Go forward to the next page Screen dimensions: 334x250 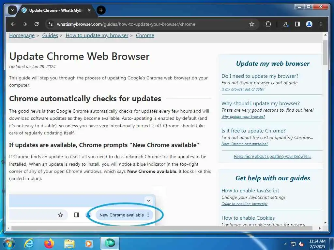(x=25, y=24)
